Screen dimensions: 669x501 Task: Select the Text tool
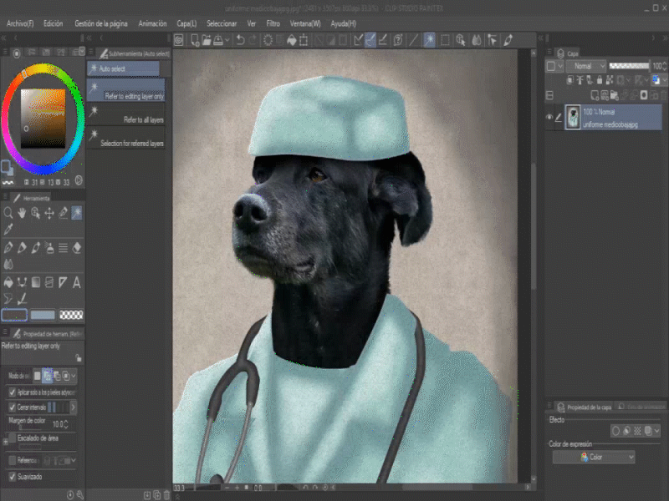pyautogui.click(x=77, y=282)
